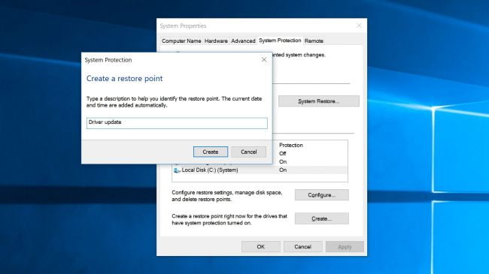Click the 'Driver update' description field
This screenshot has width=489, height=274.
point(177,123)
